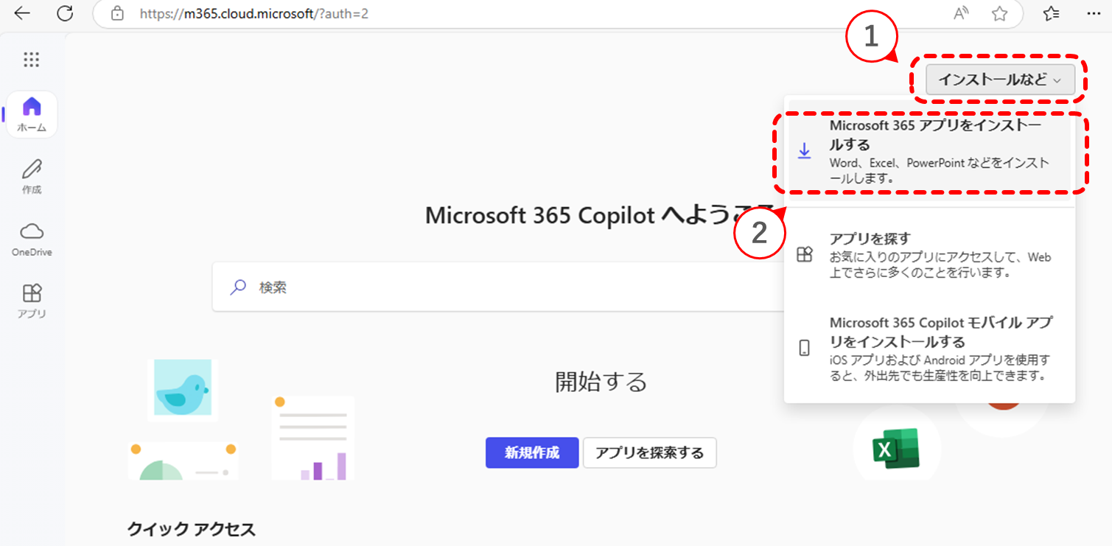This screenshot has width=1112, height=546.
Task: Open 作成 in the sidebar
Action: (32, 176)
